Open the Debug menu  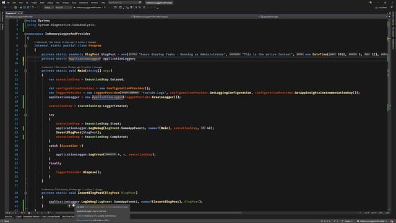point(50,2)
